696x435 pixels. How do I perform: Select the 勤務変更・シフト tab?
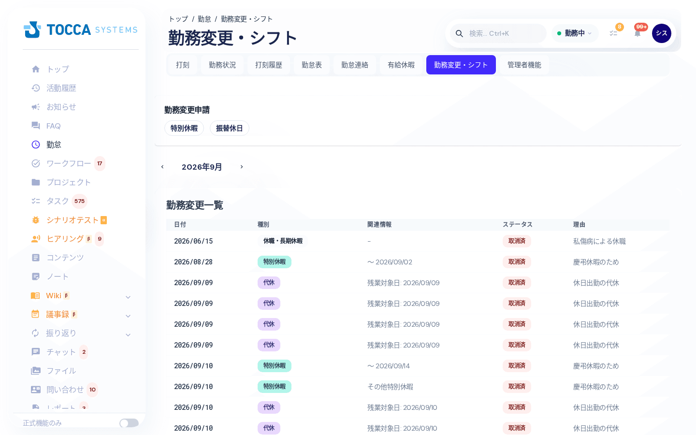[461, 65]
